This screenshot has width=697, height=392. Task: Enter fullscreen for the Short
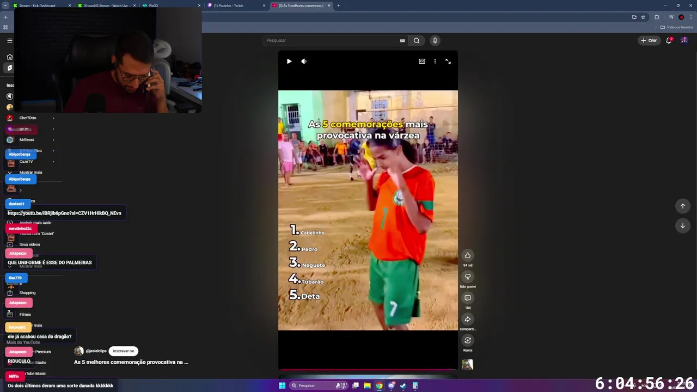tap(448, 62)
